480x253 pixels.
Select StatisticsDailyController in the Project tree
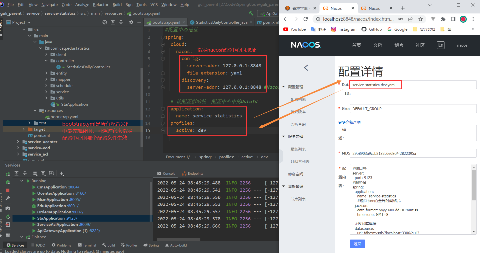click(x=88, y=67)
